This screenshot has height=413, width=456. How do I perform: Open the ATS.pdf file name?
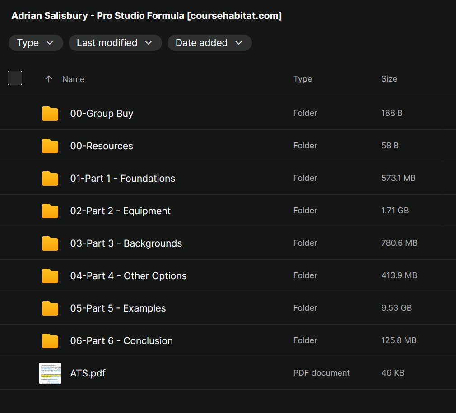click(x=88, y=373)
